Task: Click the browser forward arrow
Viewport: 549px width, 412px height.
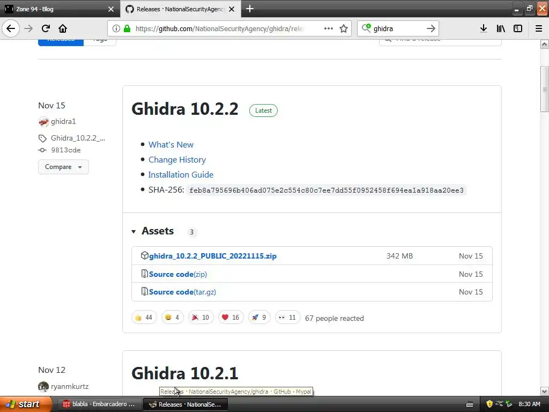Action: 28,28
